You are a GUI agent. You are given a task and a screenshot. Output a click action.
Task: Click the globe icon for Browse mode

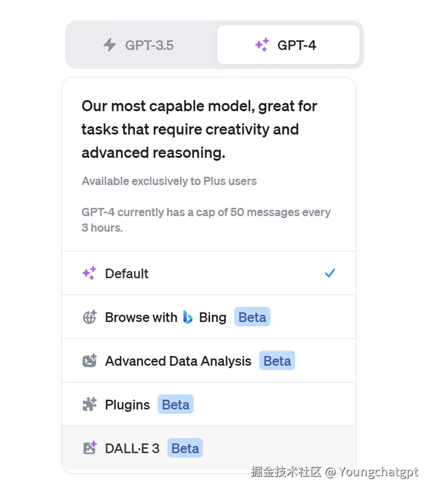(x=89, y=317)
